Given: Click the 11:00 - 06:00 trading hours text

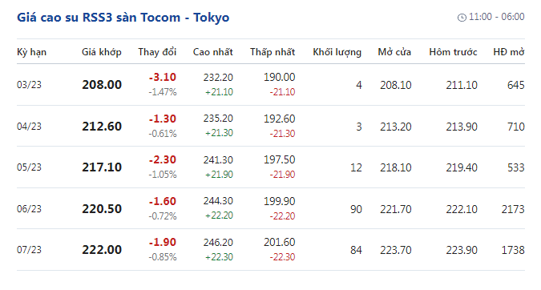Looking at the screenshot, I should (496, 17).
